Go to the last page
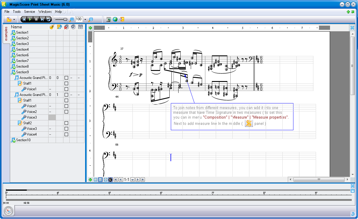Viewport: 358px width, 219px height. 143,180
